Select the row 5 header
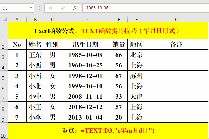Screen dimensions: 209x139 4,76
